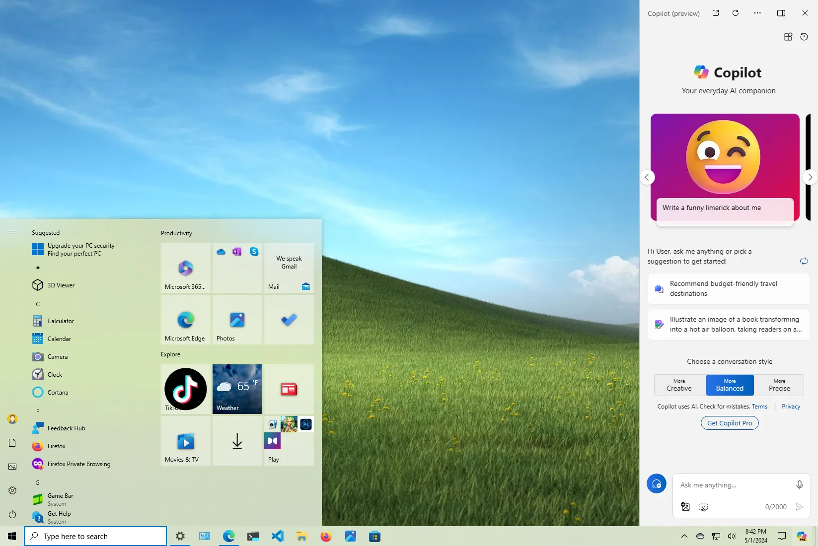
Task: Select the add image icon in the prompt box
Action: click(x=685, y=507)
